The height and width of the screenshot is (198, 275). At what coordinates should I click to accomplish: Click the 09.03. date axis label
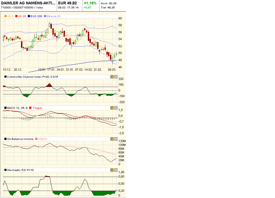[112, 70]
